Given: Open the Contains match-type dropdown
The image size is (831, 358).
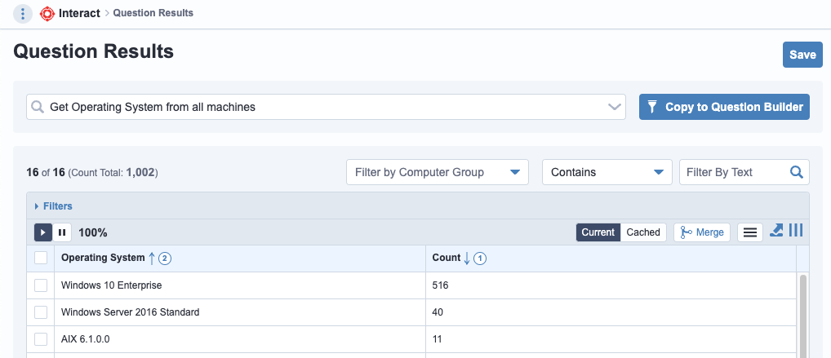Looking at the screenshot, I should (x=607, y=172).
